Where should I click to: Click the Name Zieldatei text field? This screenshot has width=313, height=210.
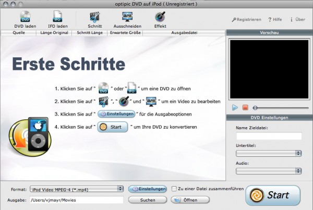[269, 136]
